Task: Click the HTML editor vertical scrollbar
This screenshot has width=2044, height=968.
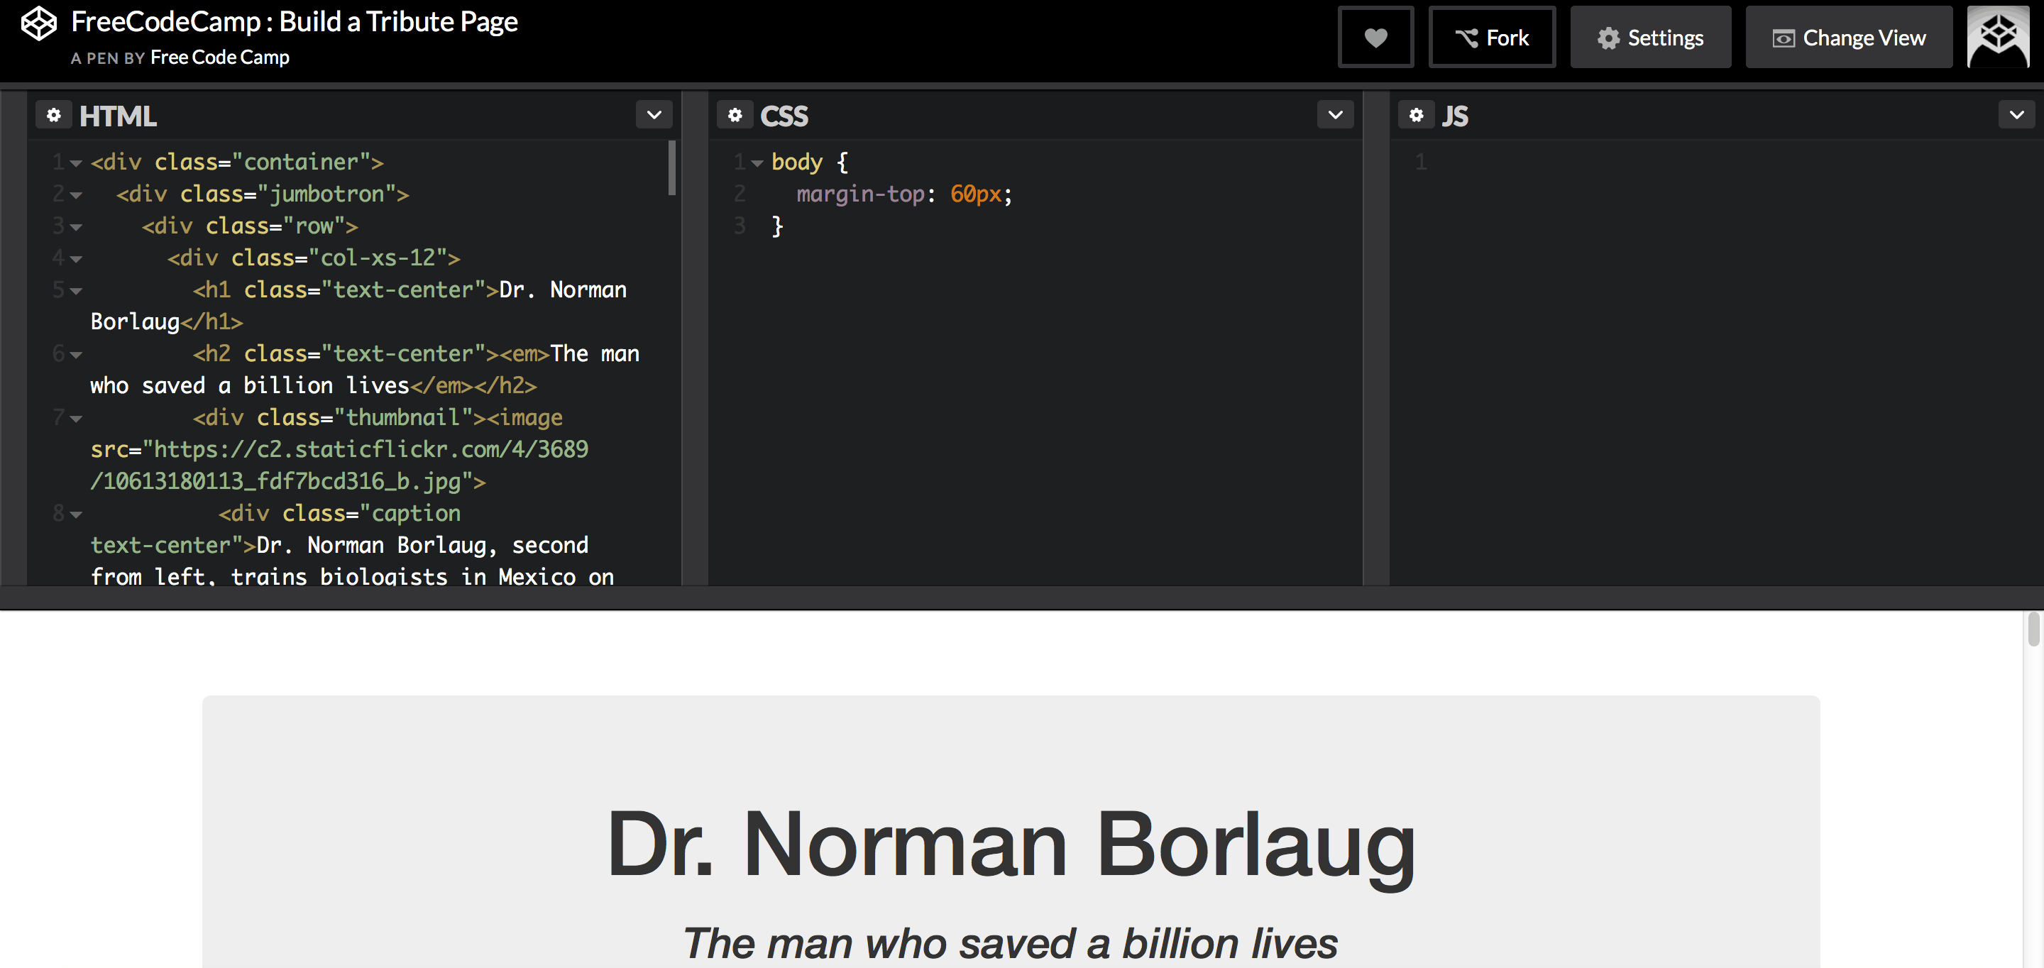Action: pyautogui.click(x=672, y=168)
